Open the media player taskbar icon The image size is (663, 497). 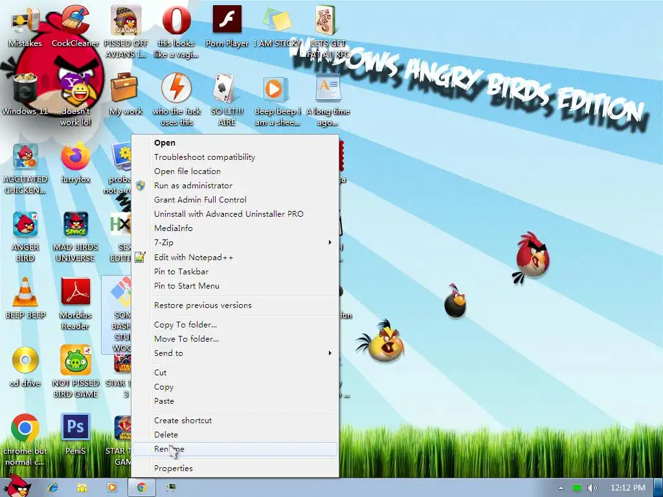click(x=112, y=487)
